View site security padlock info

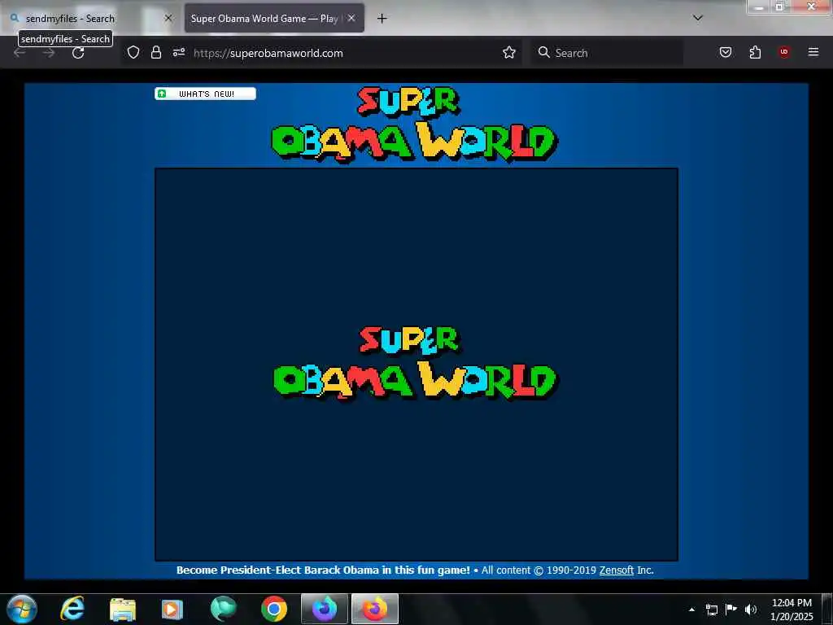point(155,52)
